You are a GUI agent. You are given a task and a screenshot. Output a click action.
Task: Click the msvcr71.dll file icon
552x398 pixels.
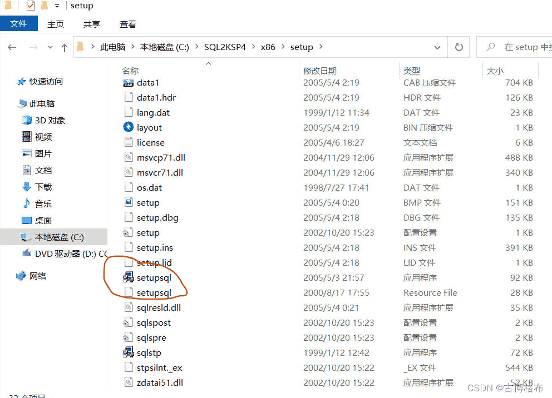click(x=129, y=172)
